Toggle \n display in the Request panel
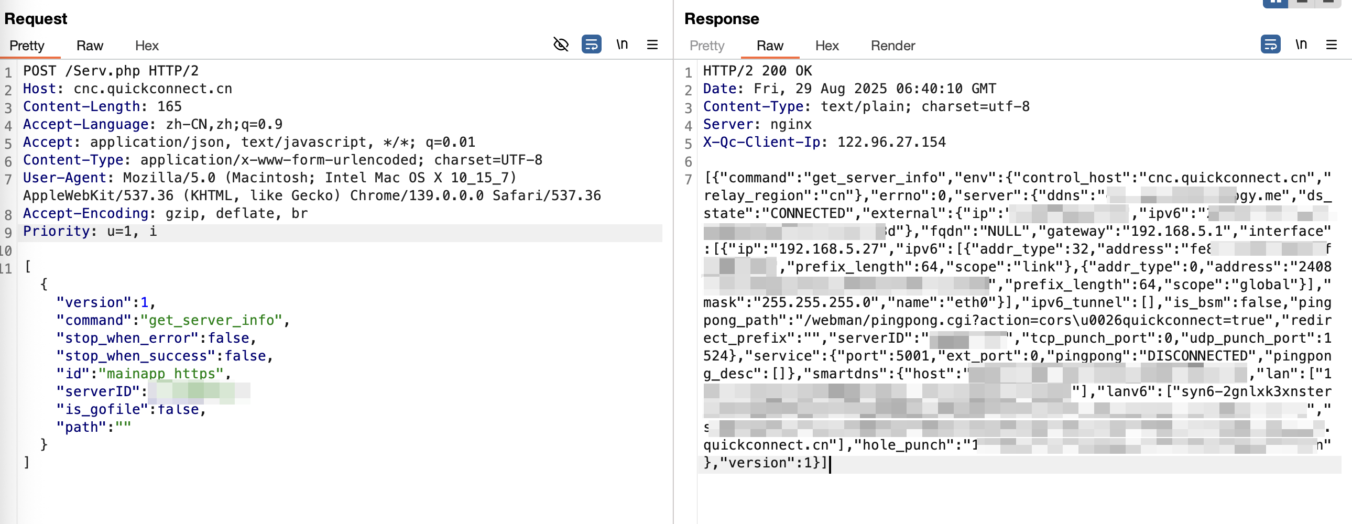Image resolution: width=1352 pixels, height=524 pixels. point(622,45)
